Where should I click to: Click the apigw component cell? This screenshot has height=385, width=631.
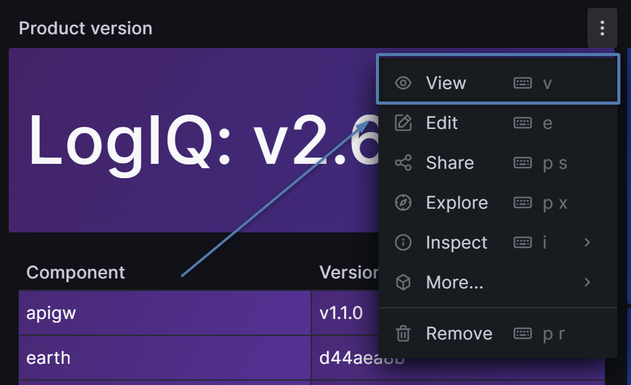pos(51,313)
